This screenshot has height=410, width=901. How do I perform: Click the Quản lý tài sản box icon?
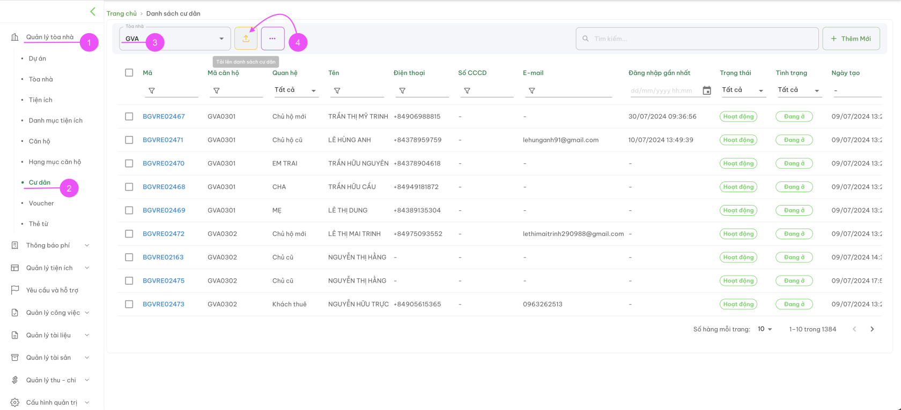click(x=15, y=358)
